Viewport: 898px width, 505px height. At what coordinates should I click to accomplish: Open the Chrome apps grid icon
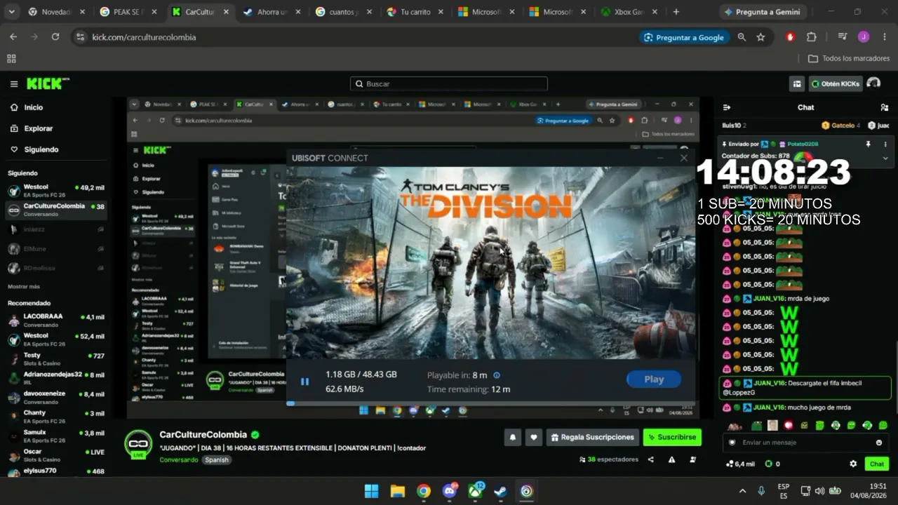11,59
